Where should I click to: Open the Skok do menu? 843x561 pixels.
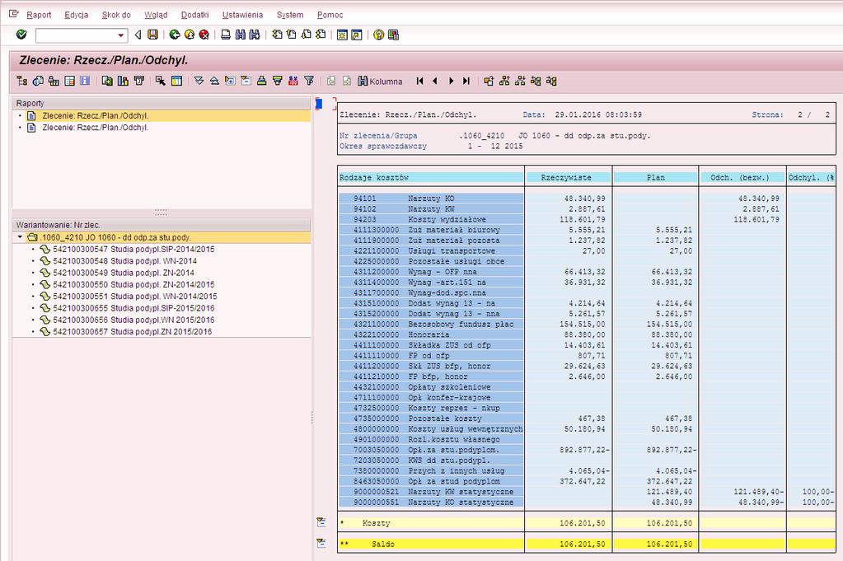pos(116,15)
